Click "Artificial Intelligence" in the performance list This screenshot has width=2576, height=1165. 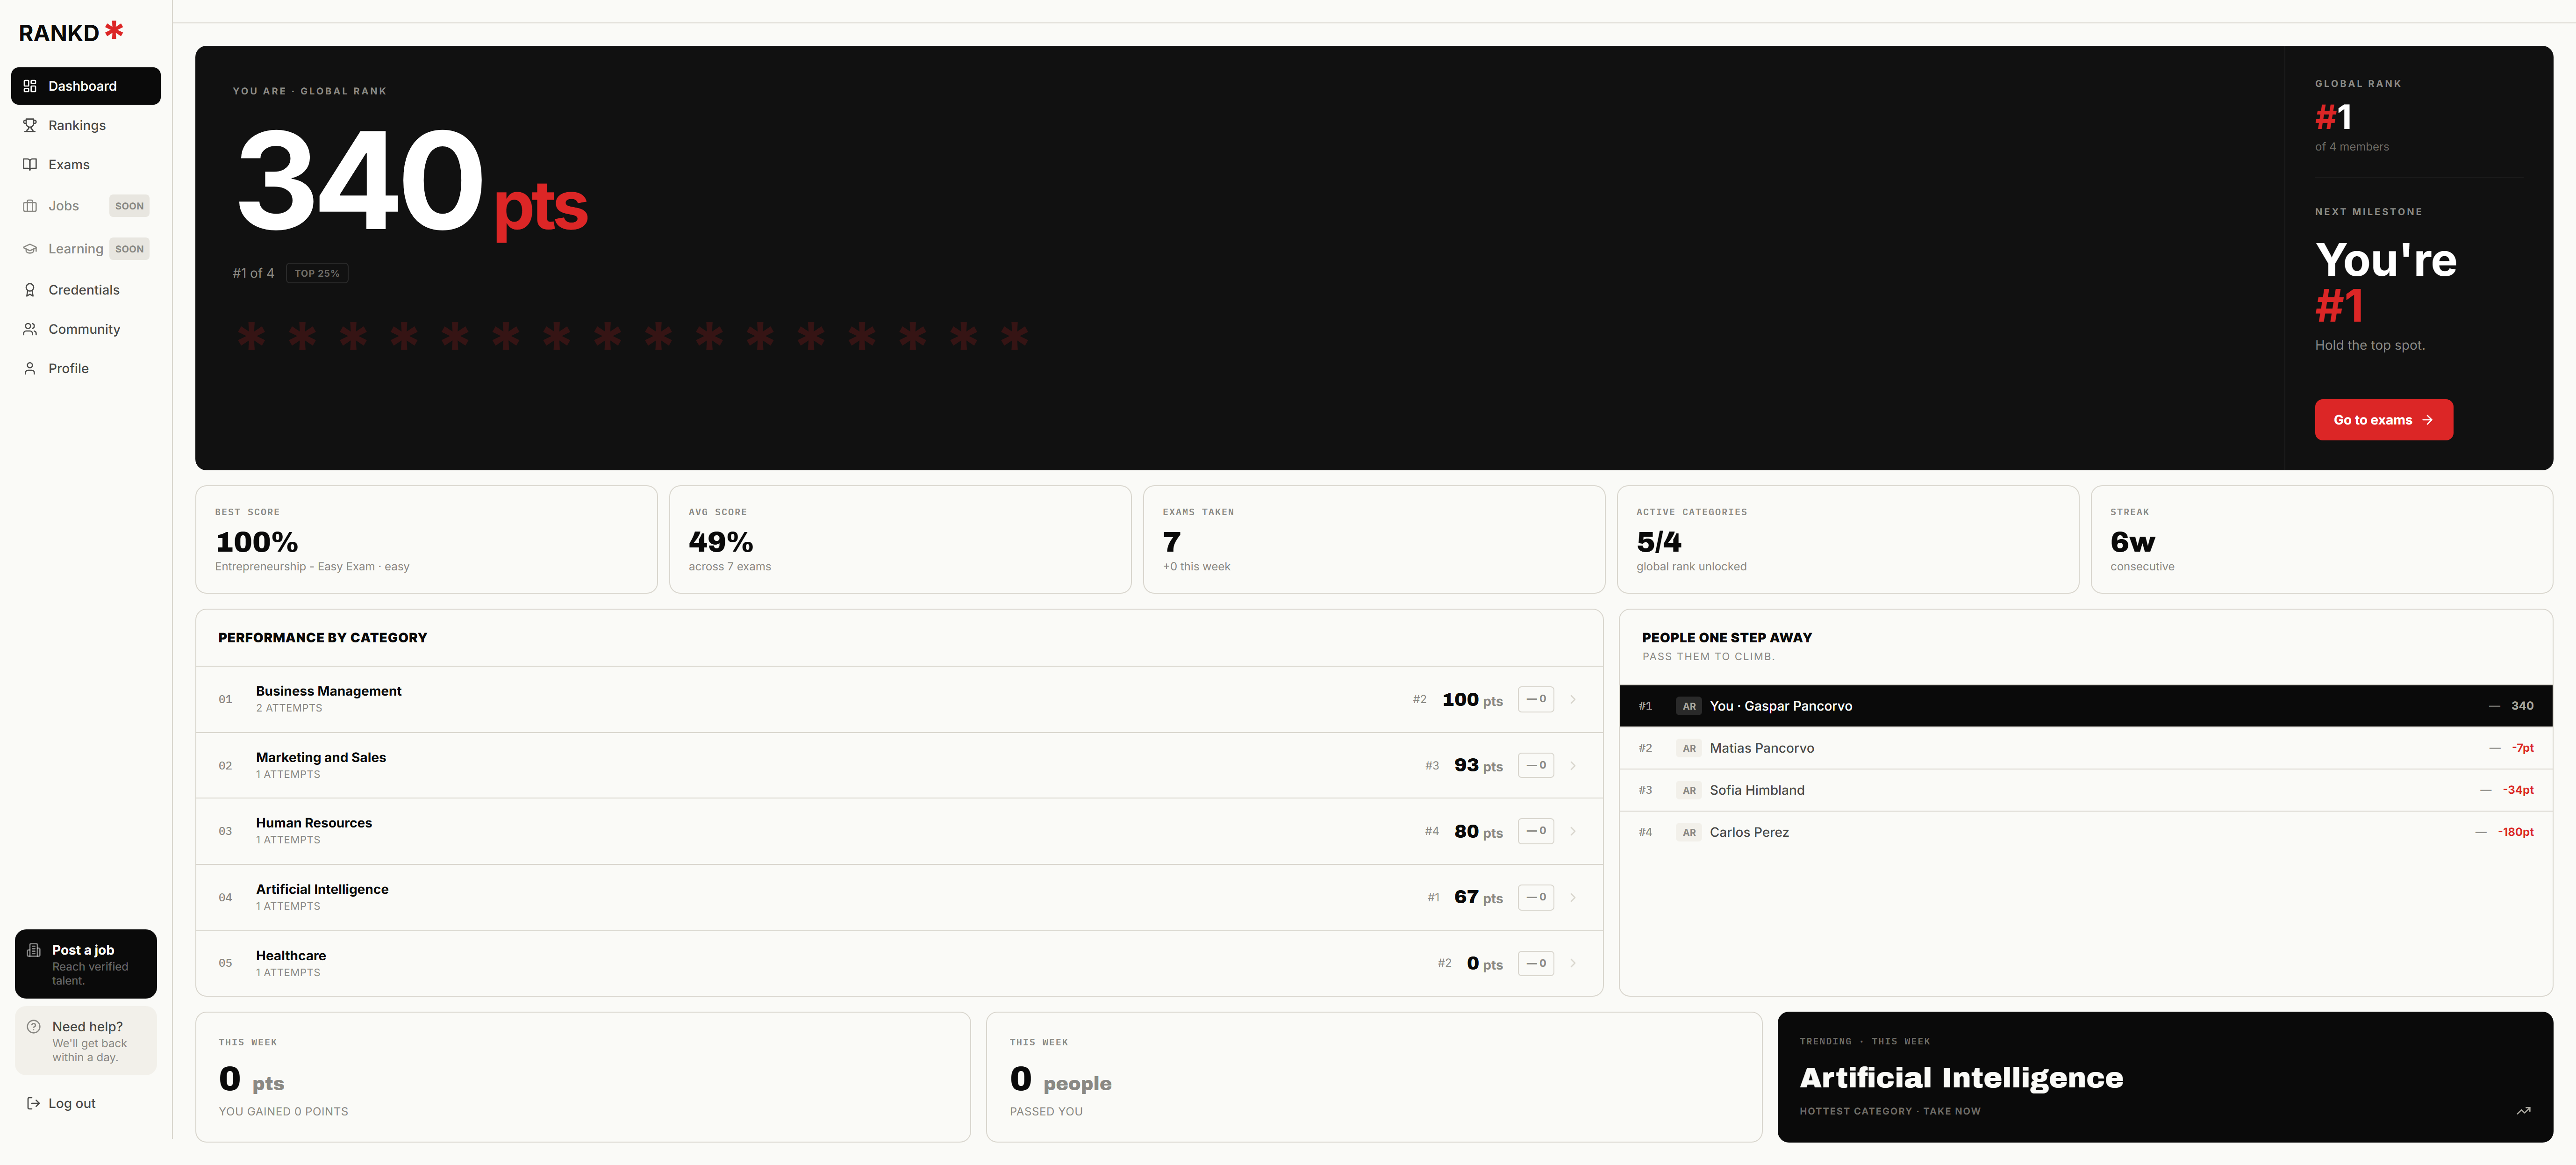coord(322,889)
